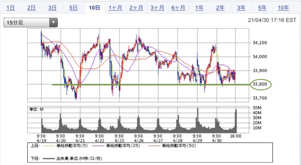Click the 50M volume axis label

point(257,108)
